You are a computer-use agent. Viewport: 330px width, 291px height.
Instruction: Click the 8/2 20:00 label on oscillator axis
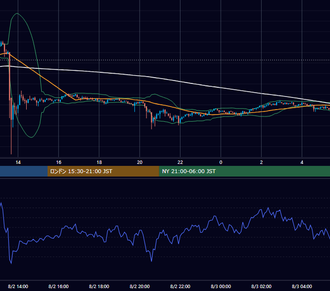[x=140, y=286]
